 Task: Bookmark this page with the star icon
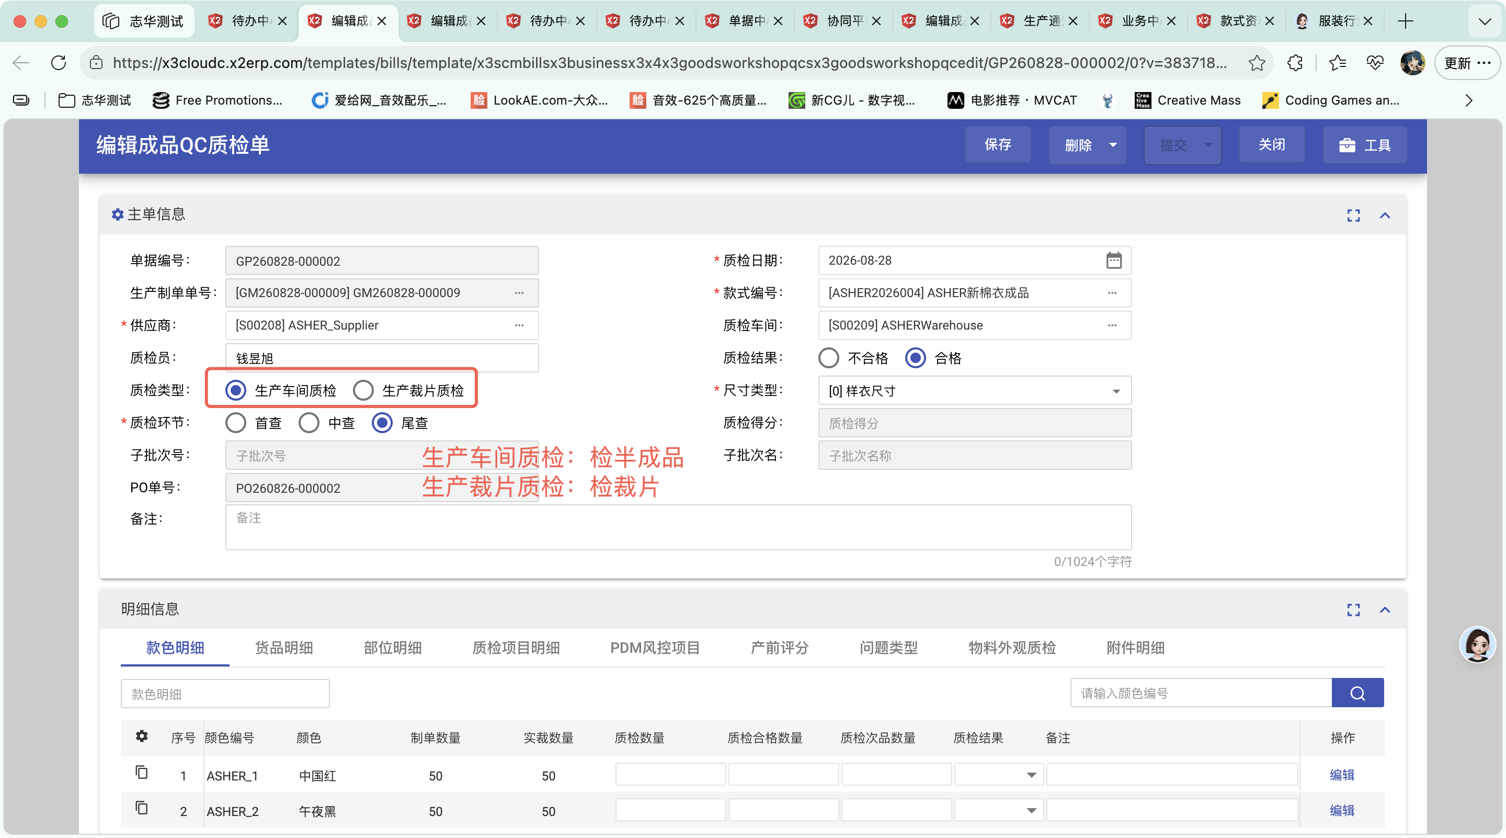pyautogui.click(x=1257, y=63)
